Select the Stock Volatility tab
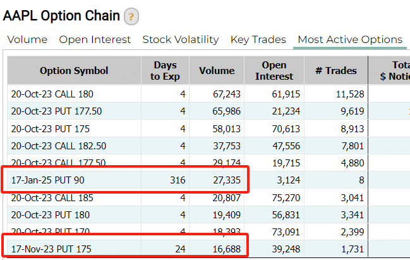Viewport: 410px width, 260px height. coord(181,40)
